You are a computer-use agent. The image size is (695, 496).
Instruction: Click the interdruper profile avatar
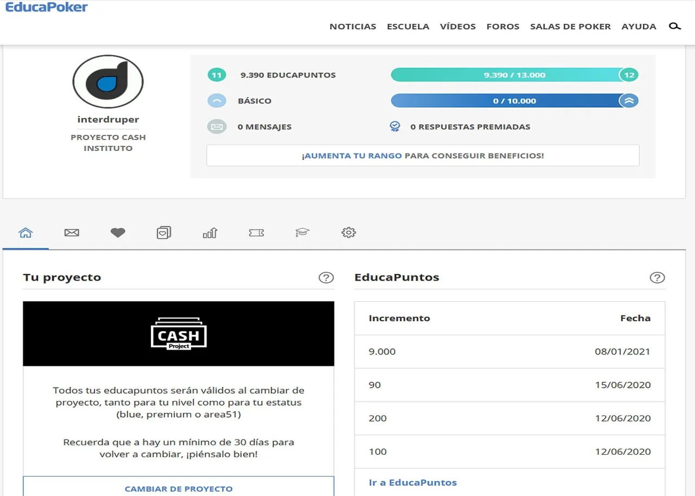click(108, 82)
